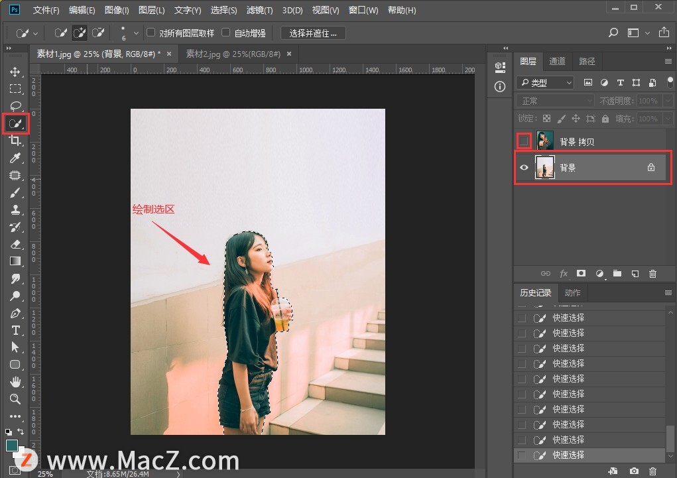Select the Hand tool
This screenshot has width=677, height=478.
point(15,382)
